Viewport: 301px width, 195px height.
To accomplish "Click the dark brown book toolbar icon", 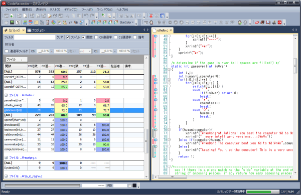I will [x=262, y=23].
